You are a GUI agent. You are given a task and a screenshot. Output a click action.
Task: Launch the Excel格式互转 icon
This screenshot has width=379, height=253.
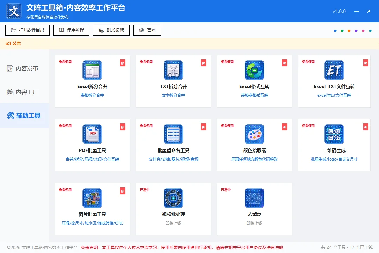pyautogui.click(x=254, y=70)
